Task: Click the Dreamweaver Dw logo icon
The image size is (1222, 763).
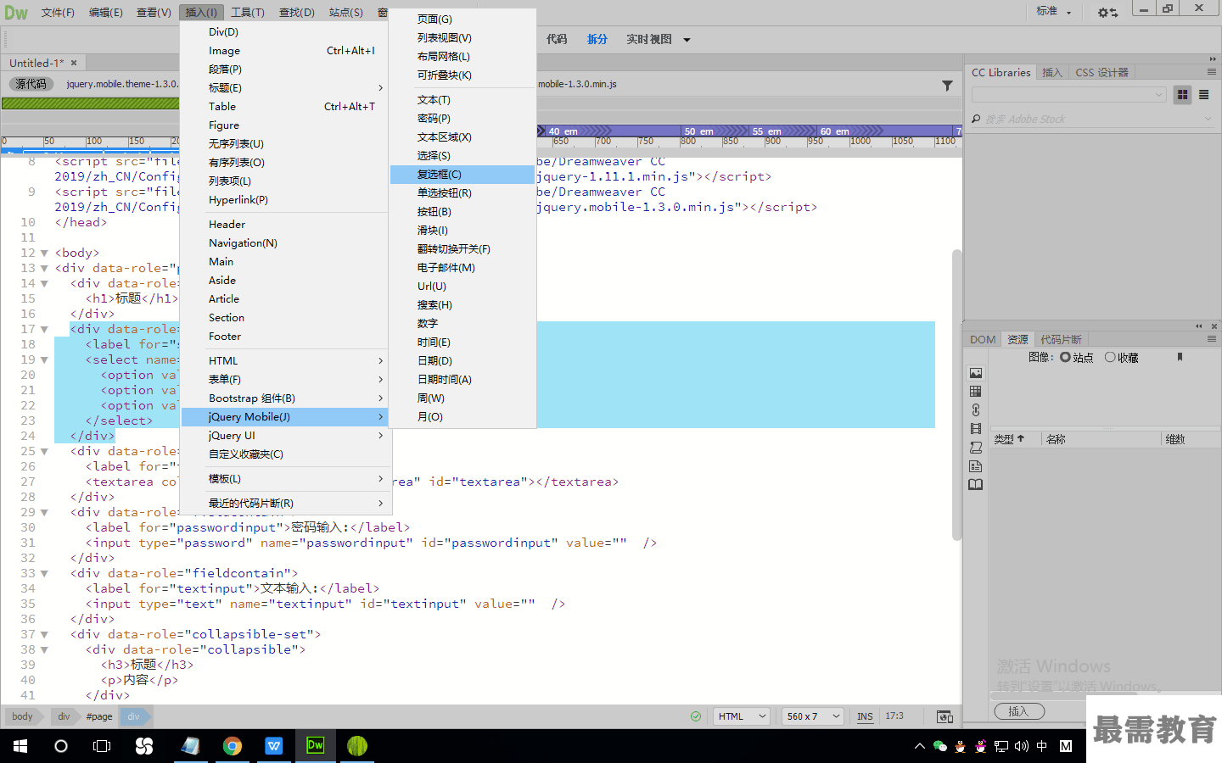Action: click(16, 12)
